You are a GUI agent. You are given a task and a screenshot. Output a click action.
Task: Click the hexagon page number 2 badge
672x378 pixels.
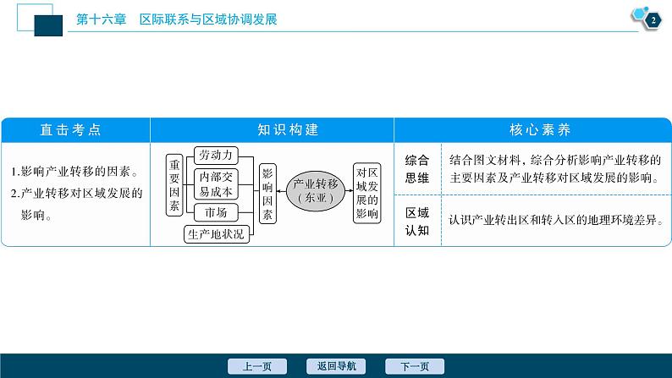(653, 20)
